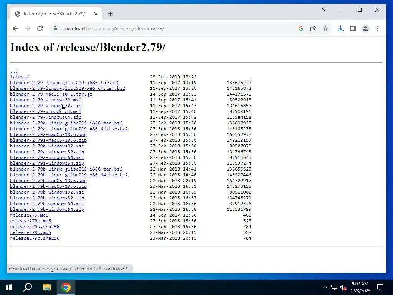393x295 pixels.
Task: Open the taskbar clock and date
Action: click(x=360, y=287)
